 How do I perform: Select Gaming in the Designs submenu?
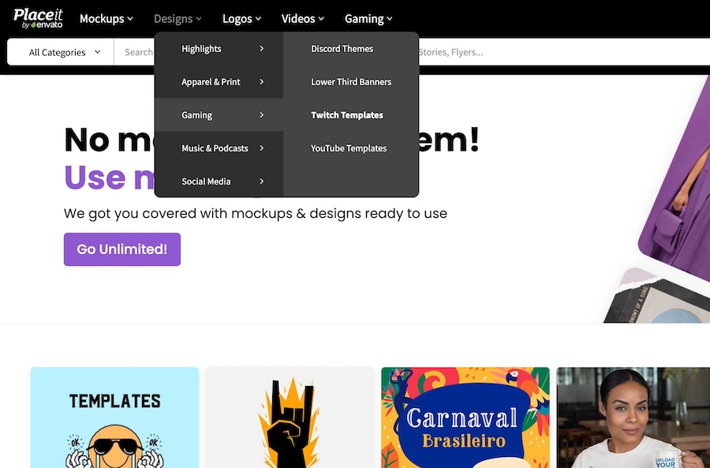[219, 114]
